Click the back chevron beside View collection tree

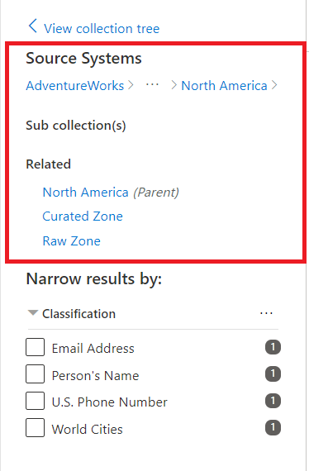pyautogui.click(x=33, y=26)
